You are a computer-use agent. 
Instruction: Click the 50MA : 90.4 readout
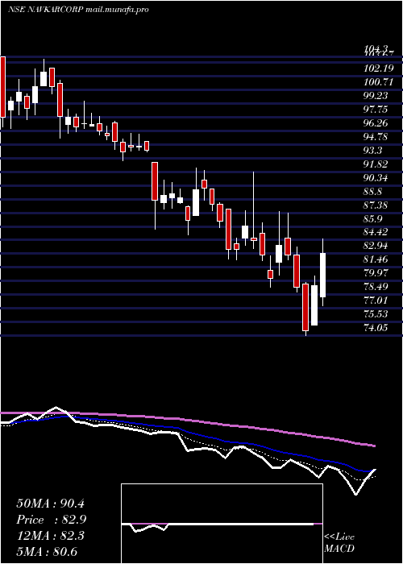tap(50, 504)
